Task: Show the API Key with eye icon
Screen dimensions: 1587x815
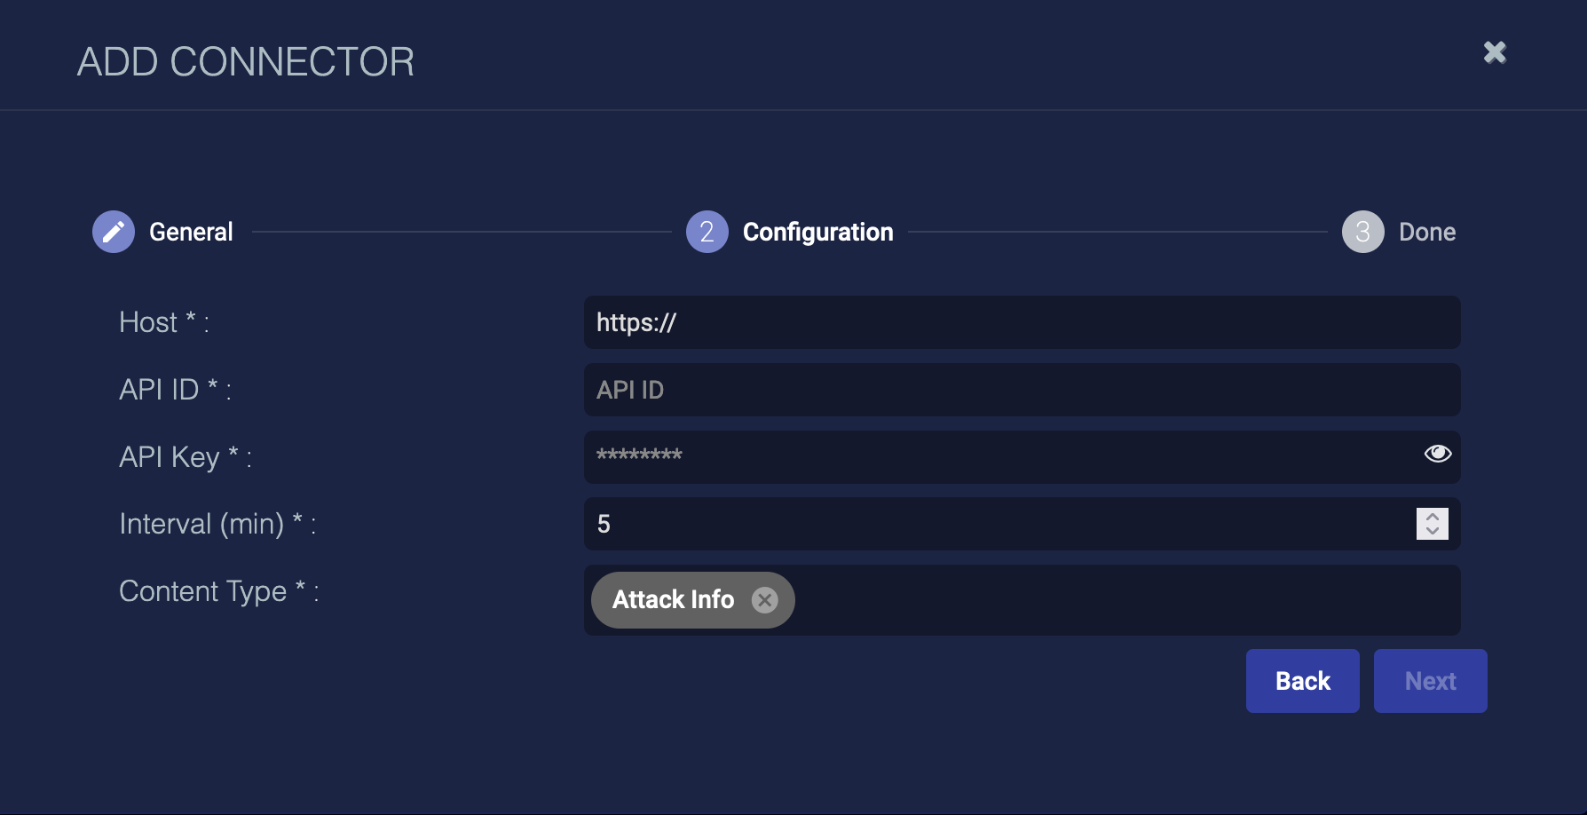Action: [1438, 454]
